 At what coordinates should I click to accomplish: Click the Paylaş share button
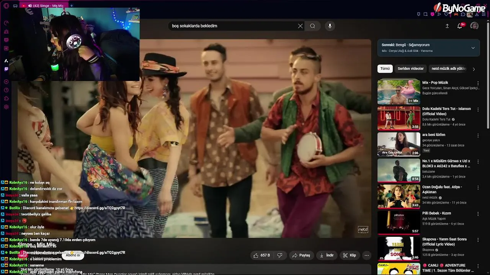click(x=302, y=255)
